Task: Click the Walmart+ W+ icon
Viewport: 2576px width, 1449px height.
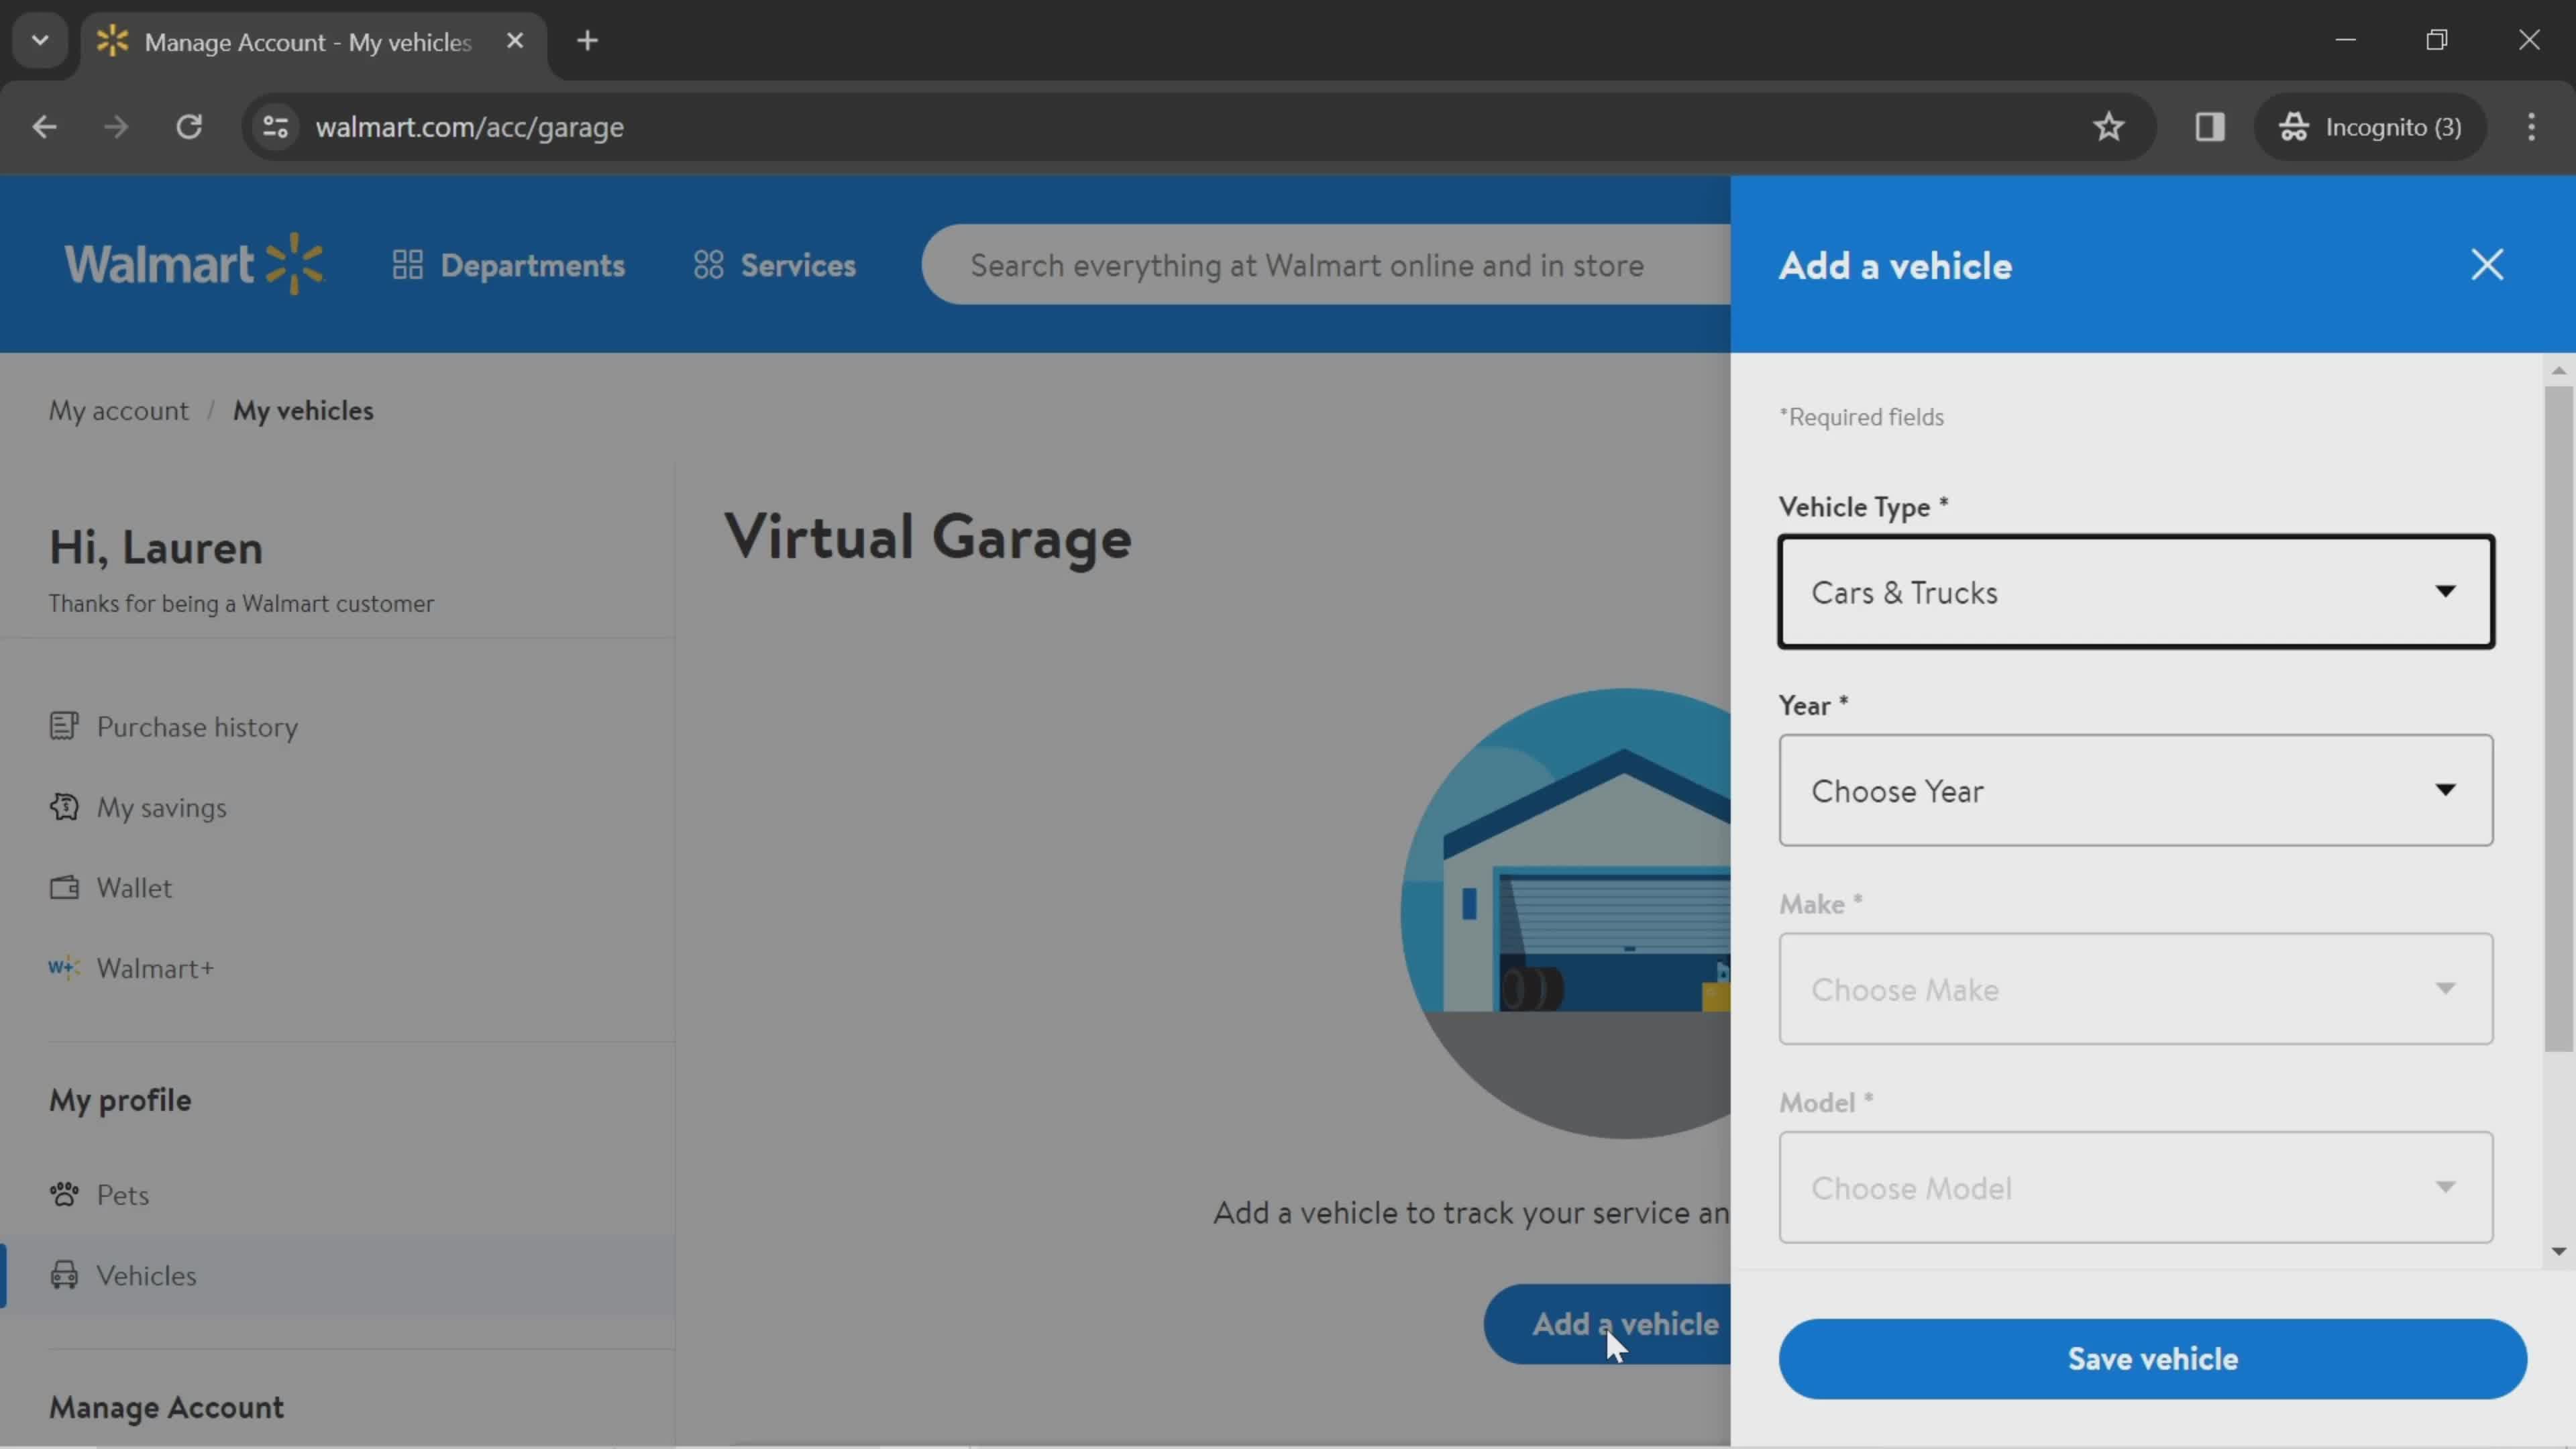Action: click(x=64, y=967)
